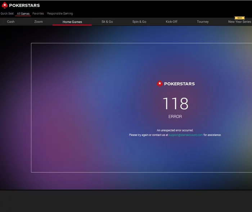Click the 118 error code text
The image size is (252, 212).
click(175, 103)
